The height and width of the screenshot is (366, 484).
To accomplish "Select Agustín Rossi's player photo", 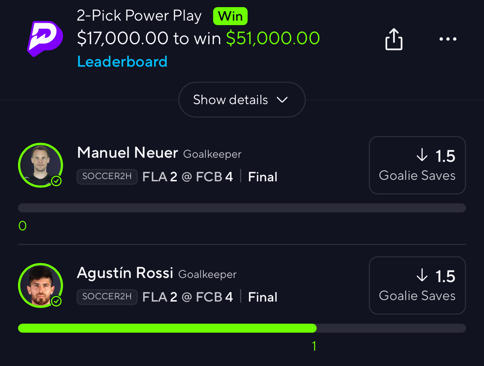I will tap(40, 285).
